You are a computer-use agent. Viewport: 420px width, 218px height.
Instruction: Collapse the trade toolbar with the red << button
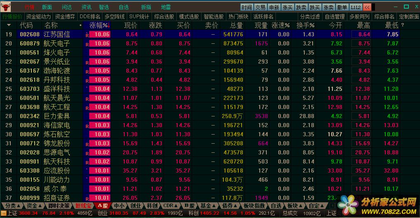pos(367,7)
